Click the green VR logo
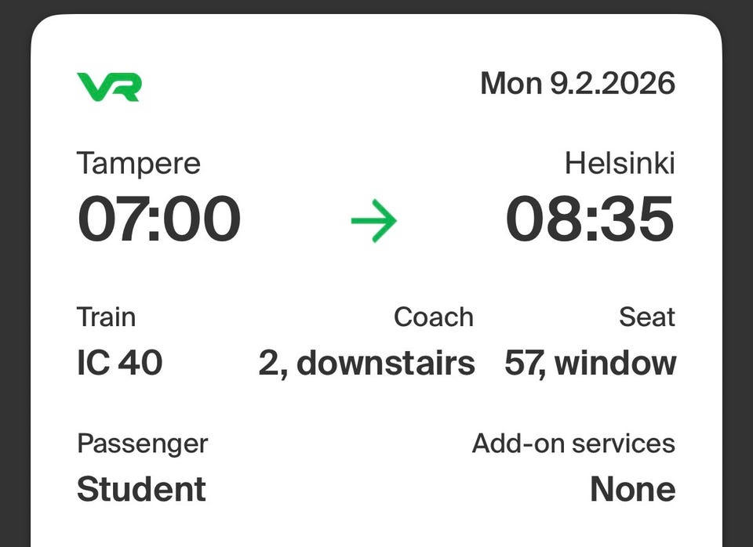This screenshot has height=547, width=753. pos(109,86)
